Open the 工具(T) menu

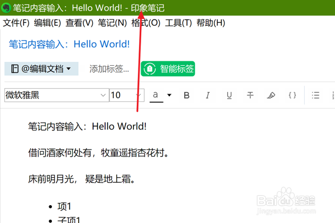pos(179,23)
